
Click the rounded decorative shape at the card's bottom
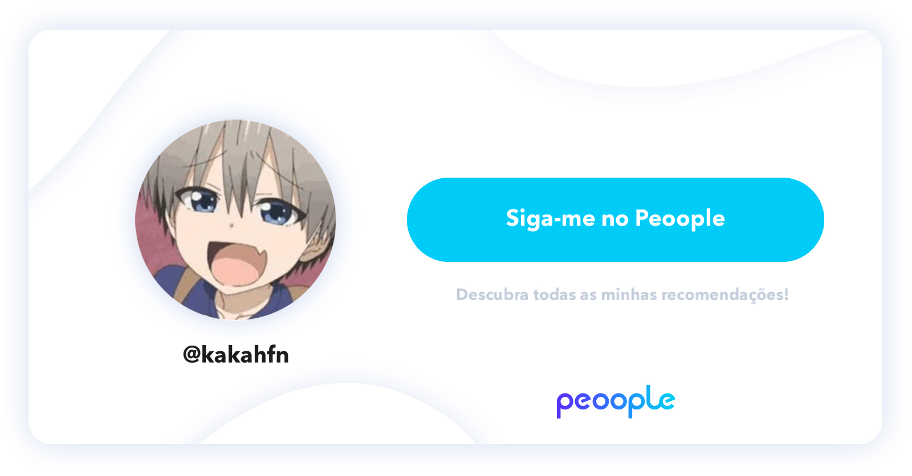point(339,415)
